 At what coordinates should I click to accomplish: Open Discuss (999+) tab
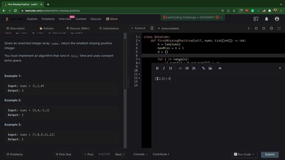point(78,28)
